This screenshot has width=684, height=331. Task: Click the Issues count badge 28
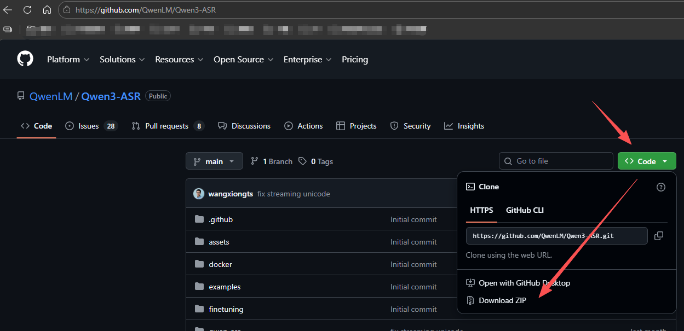click(111, 126)
